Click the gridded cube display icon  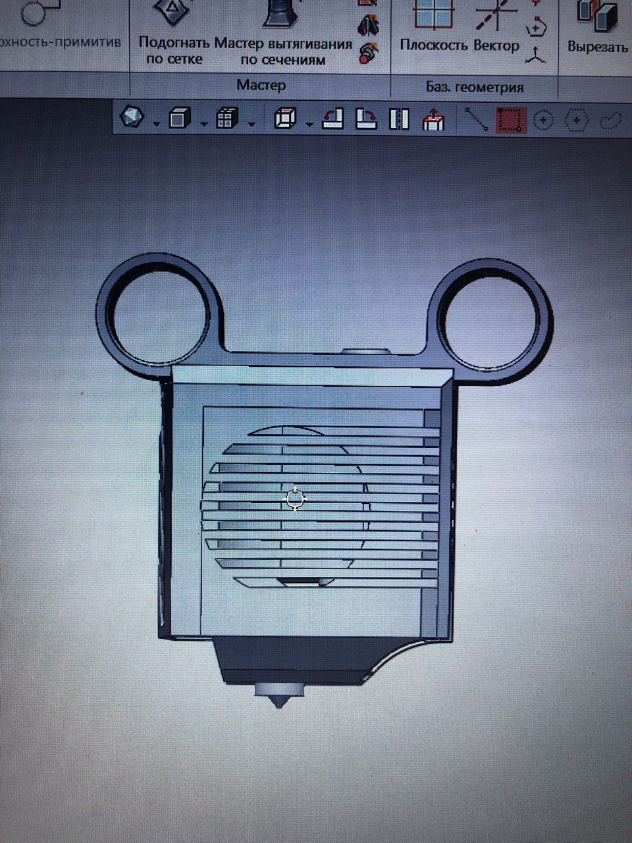228,119
